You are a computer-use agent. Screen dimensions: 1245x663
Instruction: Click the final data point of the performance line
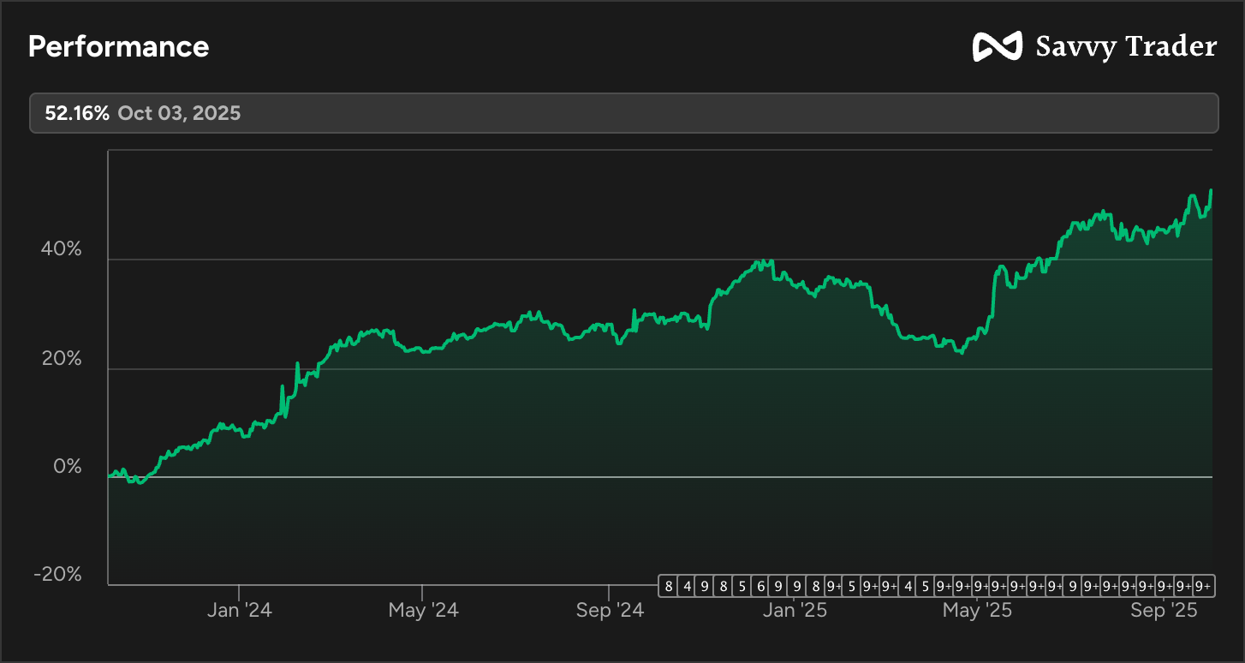pyautogui.click(x=1211, y=191)
